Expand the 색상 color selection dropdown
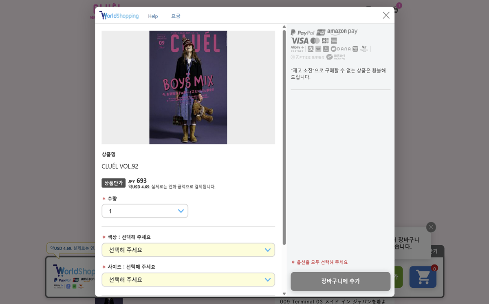Viewport: 489px width, 304px height. click(x=188, y=250)
